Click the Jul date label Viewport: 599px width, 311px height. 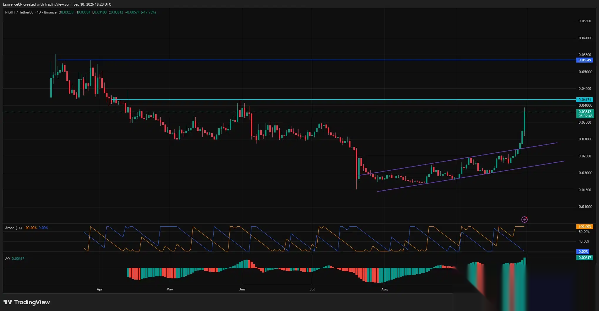point(312,289)
